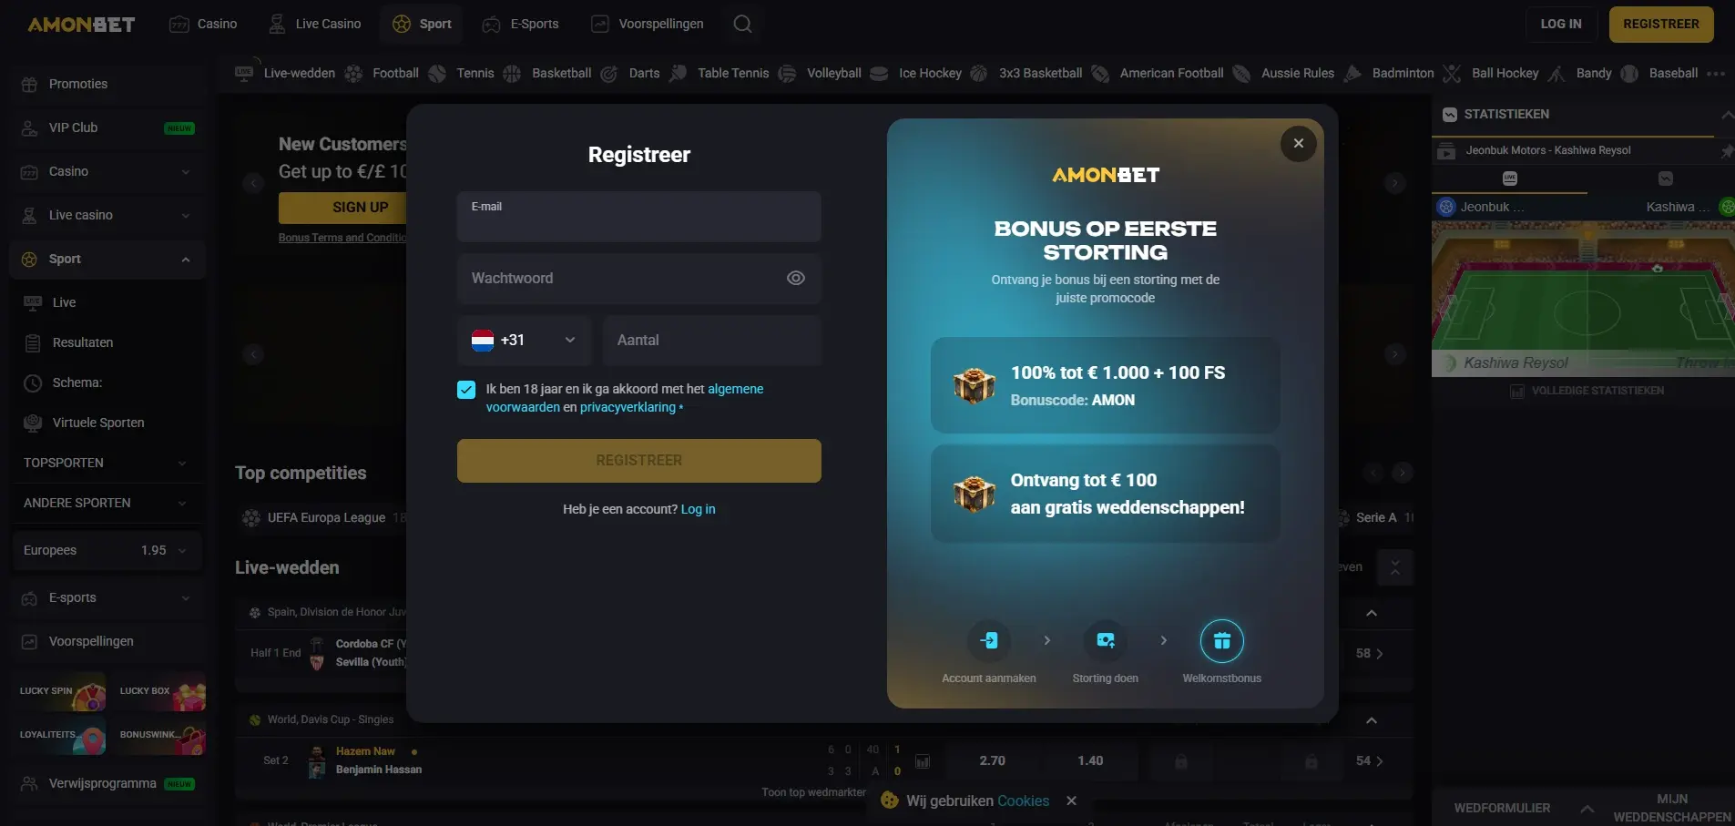Expand TOPSPORTEN section in sidebar
The height and width of the screenshot is (826, 1735).
coord(106,463)
